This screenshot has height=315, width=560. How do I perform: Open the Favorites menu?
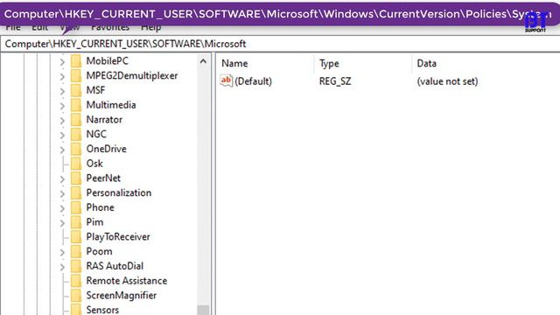pyautogui.click(x=110, y=28)
